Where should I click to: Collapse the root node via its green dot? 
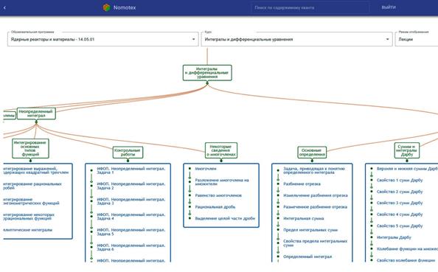click(207, 83)
